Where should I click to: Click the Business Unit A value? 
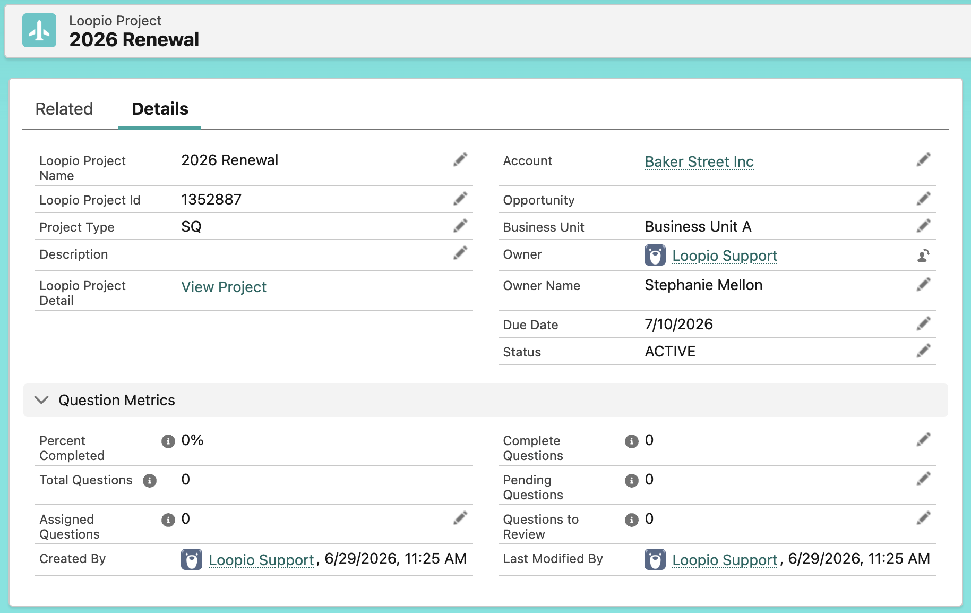pyautogui.click(x=698, y=226)
